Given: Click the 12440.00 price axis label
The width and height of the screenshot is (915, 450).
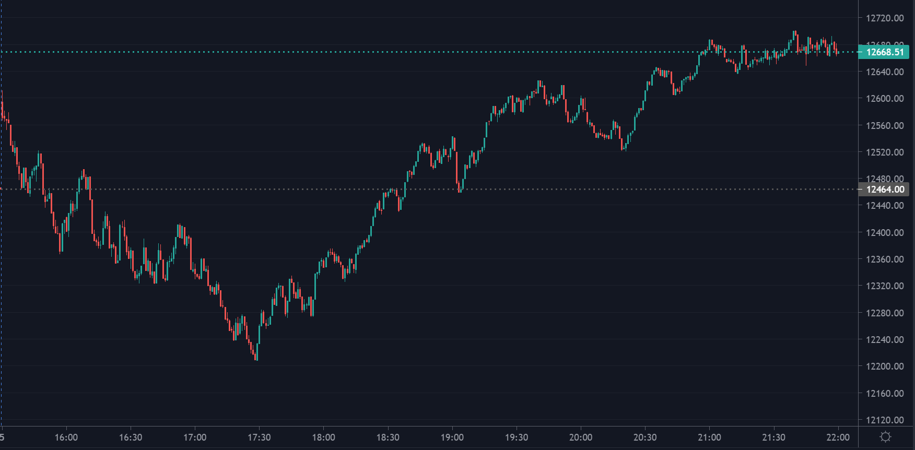Looking at the screenshot, I should coord(885,206).
